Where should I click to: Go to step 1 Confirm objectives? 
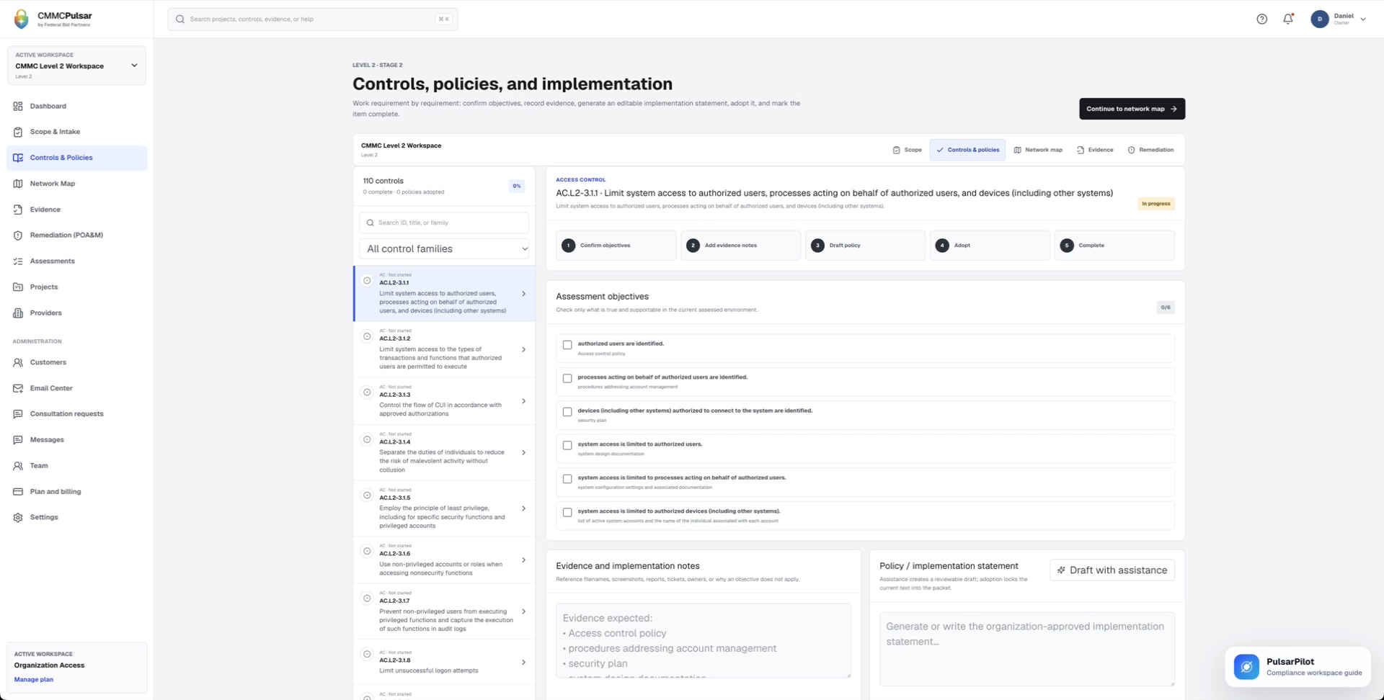pos(616,246)
